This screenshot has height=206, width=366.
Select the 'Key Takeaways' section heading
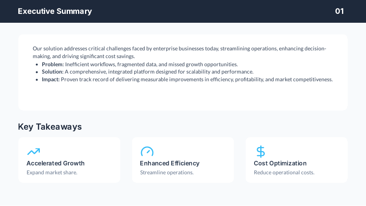50,127
